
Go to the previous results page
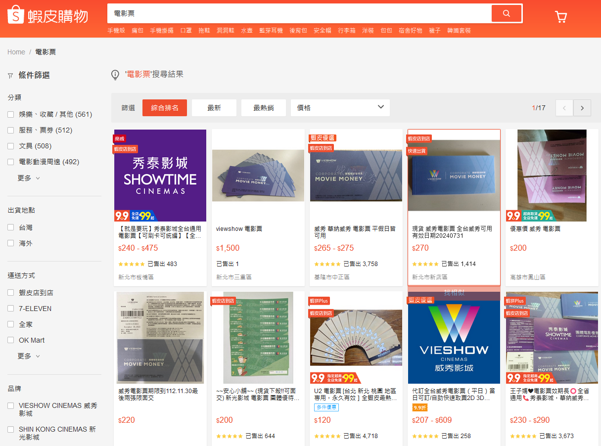564,108
